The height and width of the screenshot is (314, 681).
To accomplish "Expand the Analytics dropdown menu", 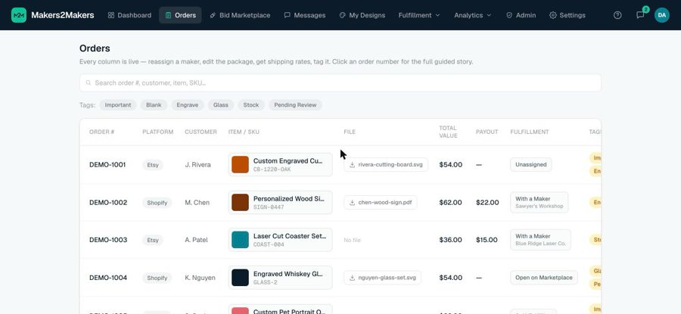I will pyautogui.click(x=472, y=15).
